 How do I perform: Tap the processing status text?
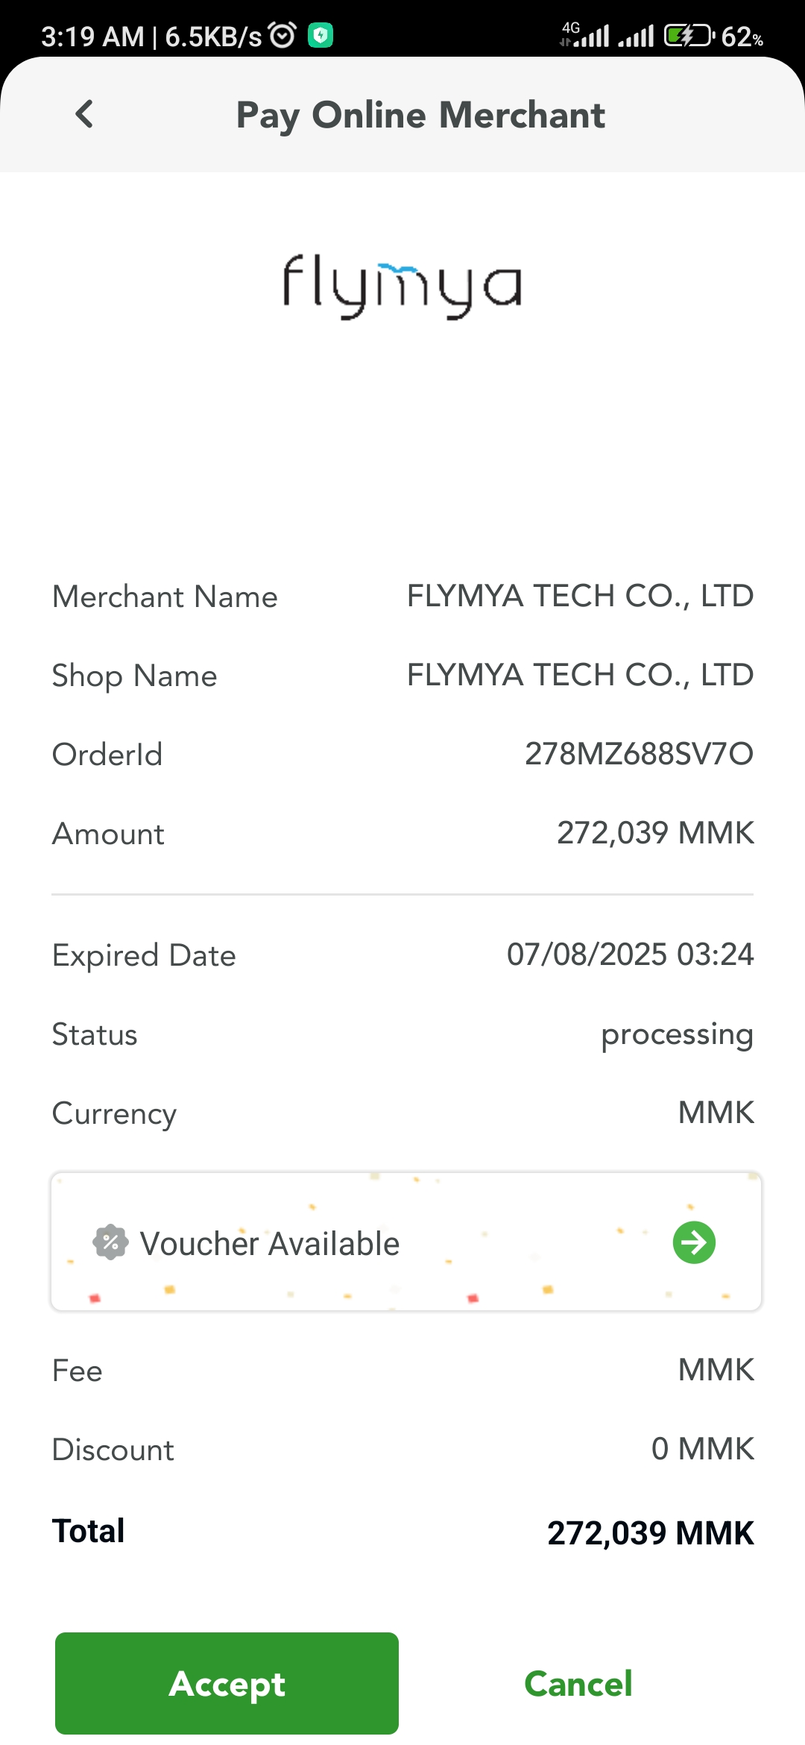click(x=677, y=1034)
